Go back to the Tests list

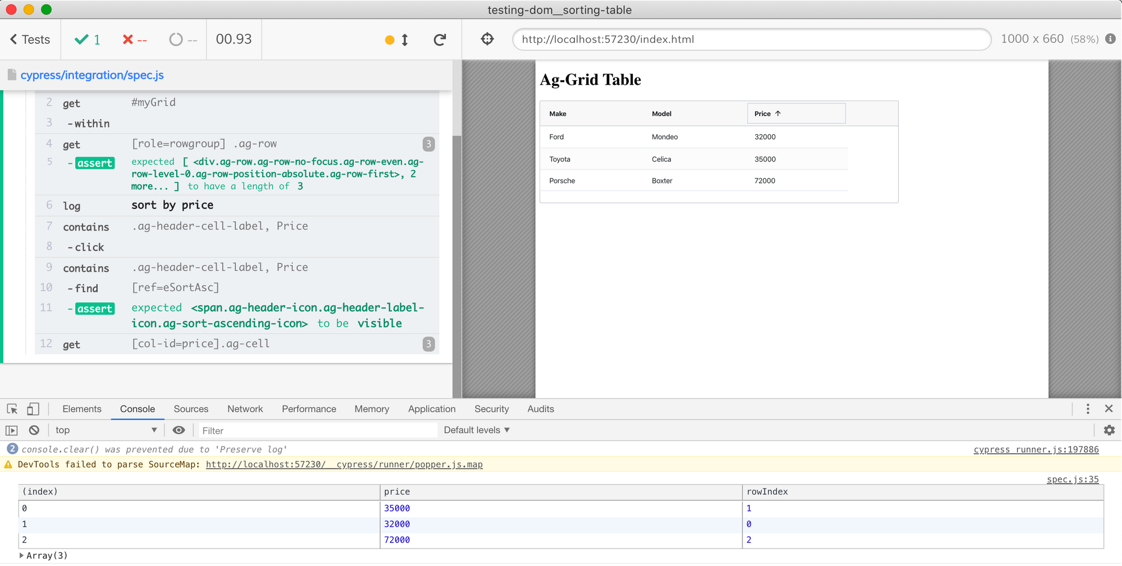click(30, 40)
